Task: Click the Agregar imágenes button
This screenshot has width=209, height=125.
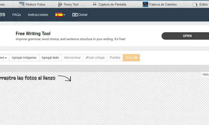Action: 24,58
